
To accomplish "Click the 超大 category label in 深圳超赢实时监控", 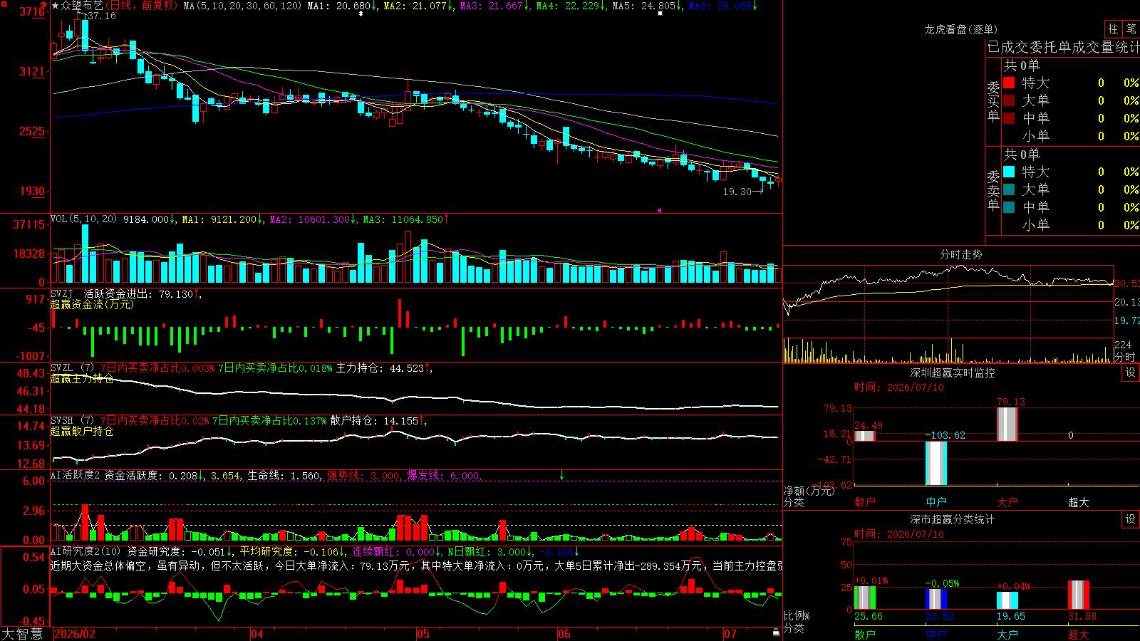I will tap(1079, 502).
